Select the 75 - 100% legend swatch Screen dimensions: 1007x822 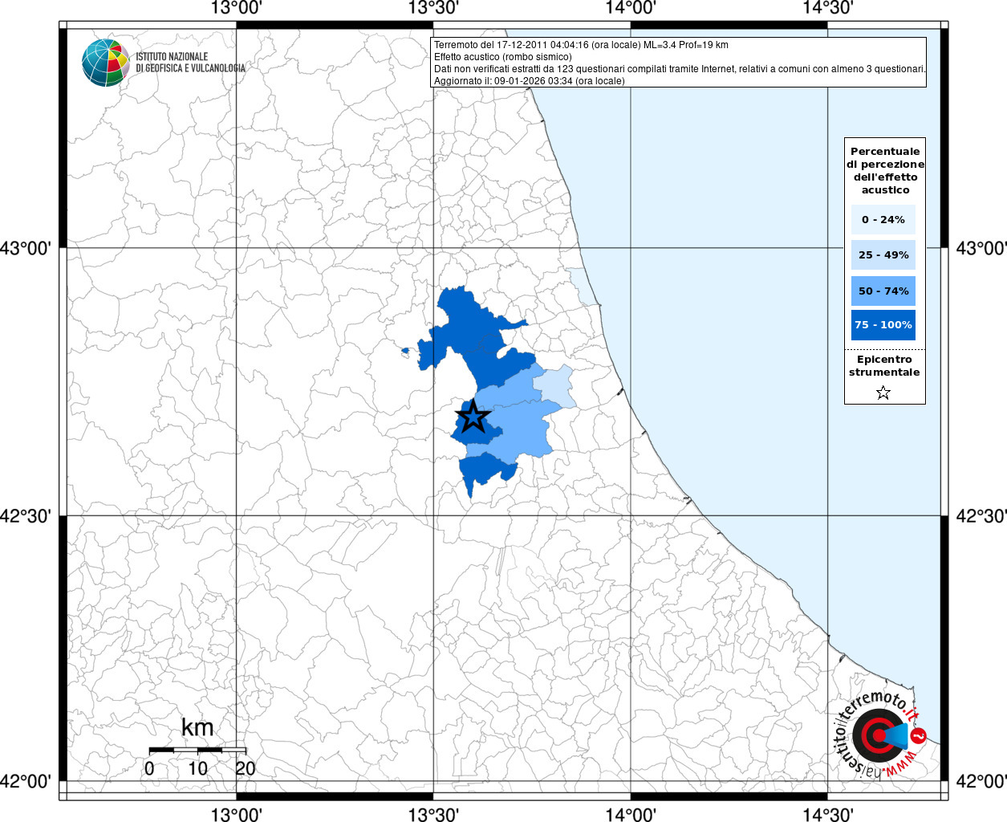pyautogui.click(x=883, y=325)
